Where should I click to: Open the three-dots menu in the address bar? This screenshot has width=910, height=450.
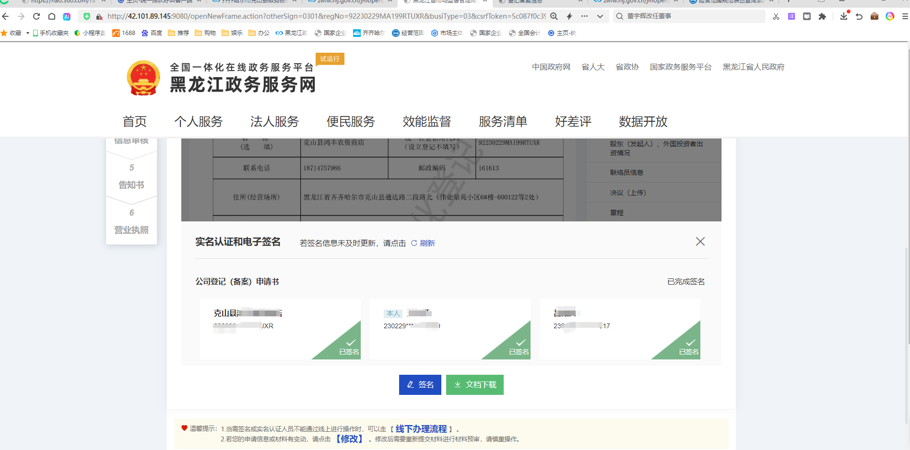point(584,16)
